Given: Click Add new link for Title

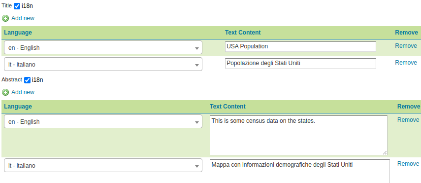Looking at the screenshot, I should [23, 18].
